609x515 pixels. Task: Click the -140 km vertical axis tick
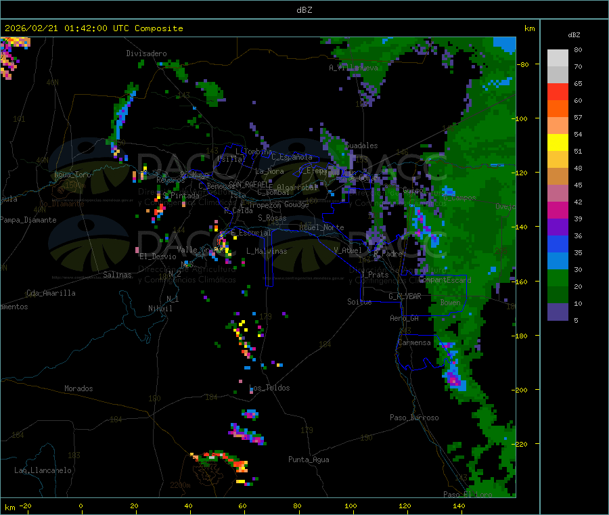[x=521, y=227]
